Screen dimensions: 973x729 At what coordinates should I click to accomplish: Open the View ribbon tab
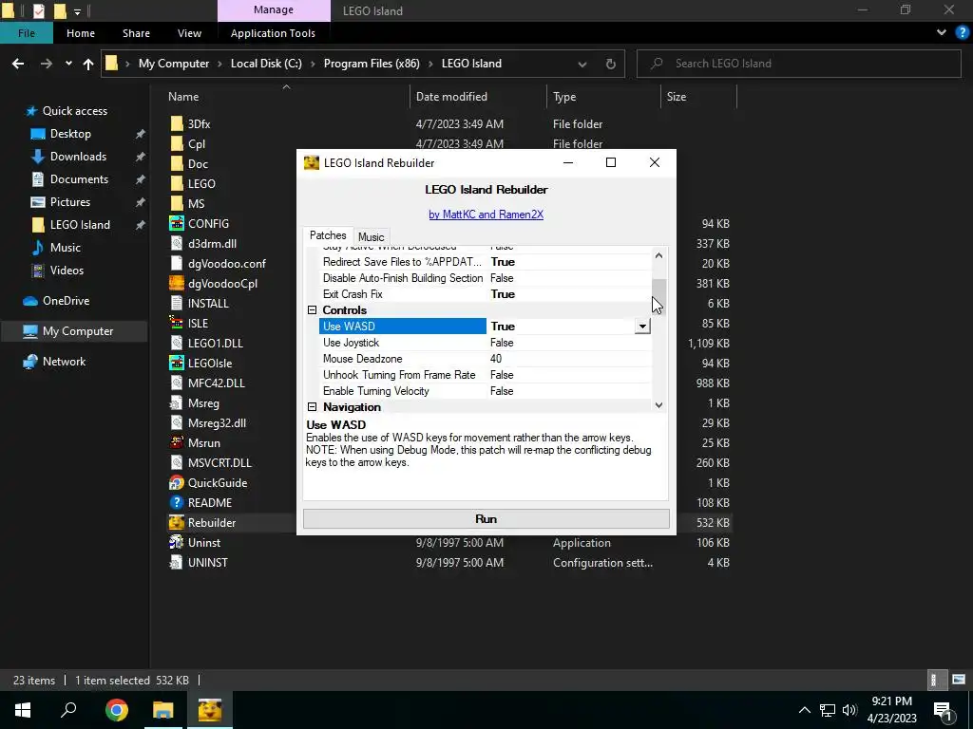coord(189,33)
